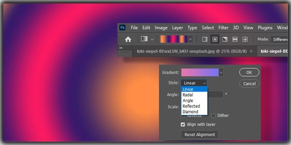Choose the Angle gradient type icon

click(x=225, y=39)
